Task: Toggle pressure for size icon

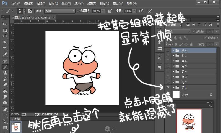Action: 149,11
